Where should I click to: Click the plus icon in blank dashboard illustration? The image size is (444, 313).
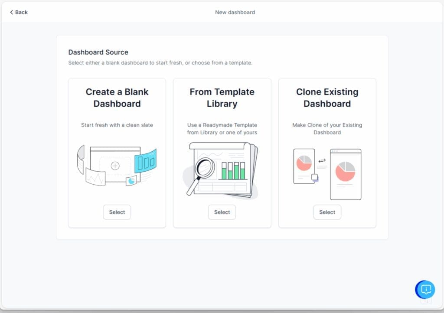[115, 166]
